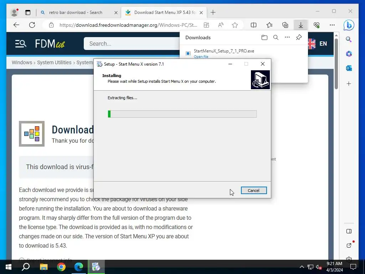Screen dimensions: 365x274
Task: Open the Microsoft 365 sidebar icon
Action: 349,54
